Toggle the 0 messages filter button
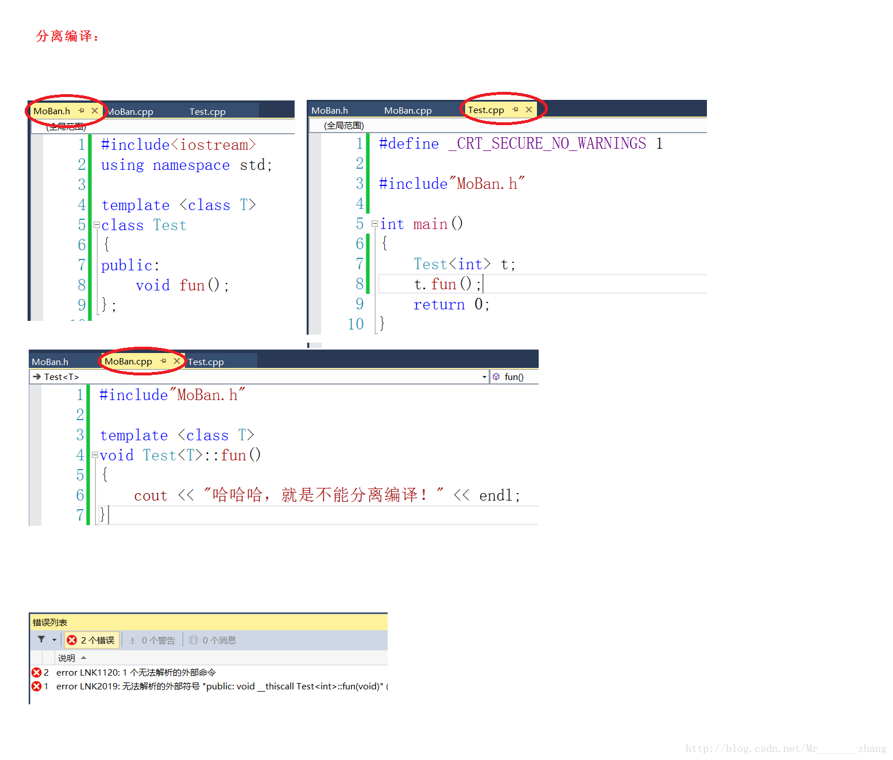 [212, 640]
